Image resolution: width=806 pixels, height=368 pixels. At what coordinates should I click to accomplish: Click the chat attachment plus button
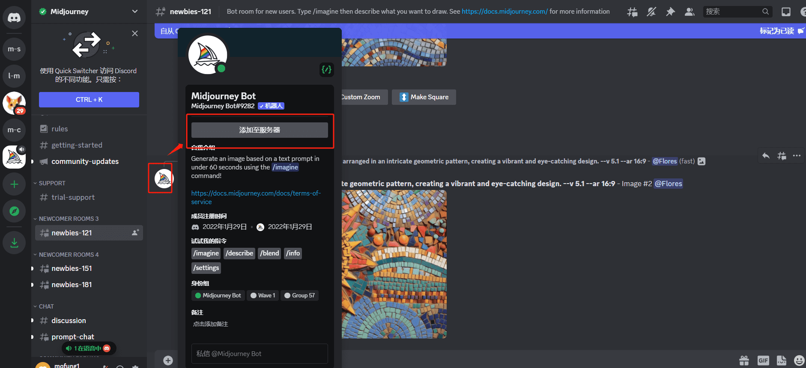coord(168,361)
